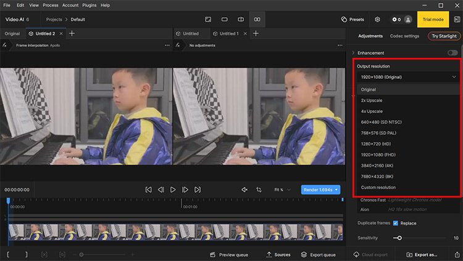
Task: Open Presets
Action: 352,20
